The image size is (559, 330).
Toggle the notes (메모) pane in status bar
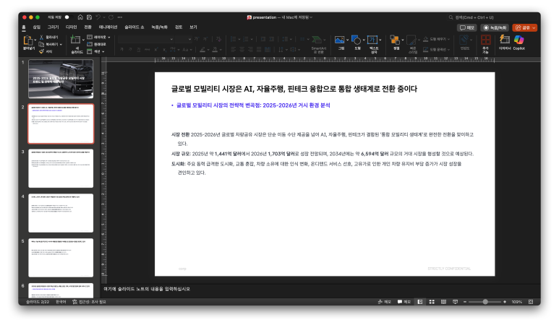[x=384, y=302]
